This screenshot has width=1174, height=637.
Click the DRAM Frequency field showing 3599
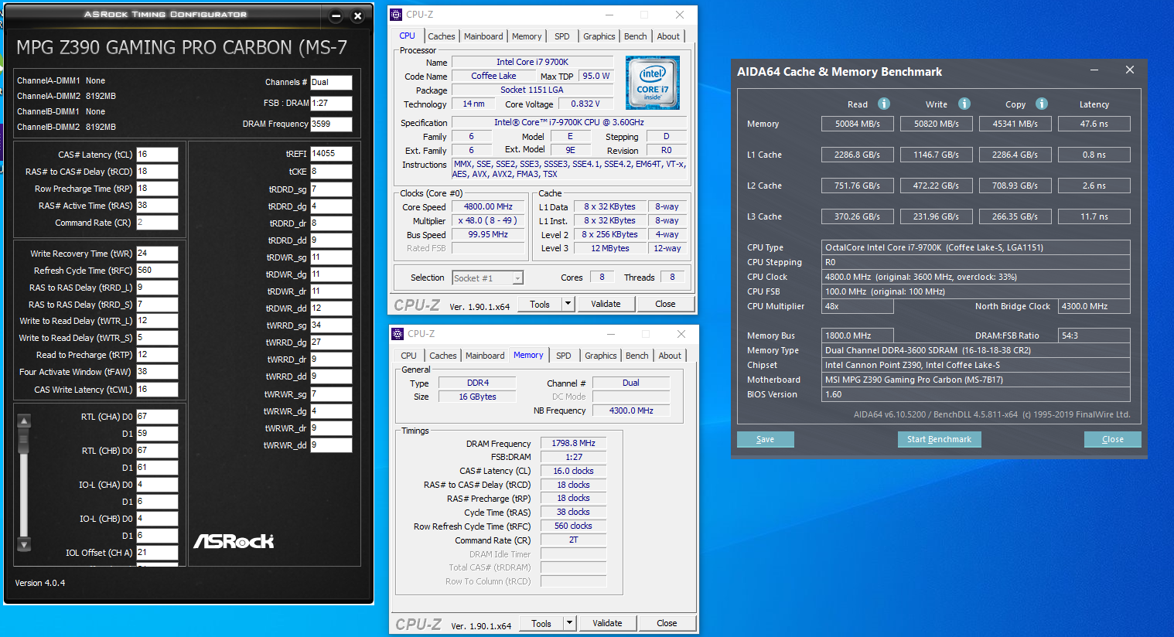click(x=331, y=124)
